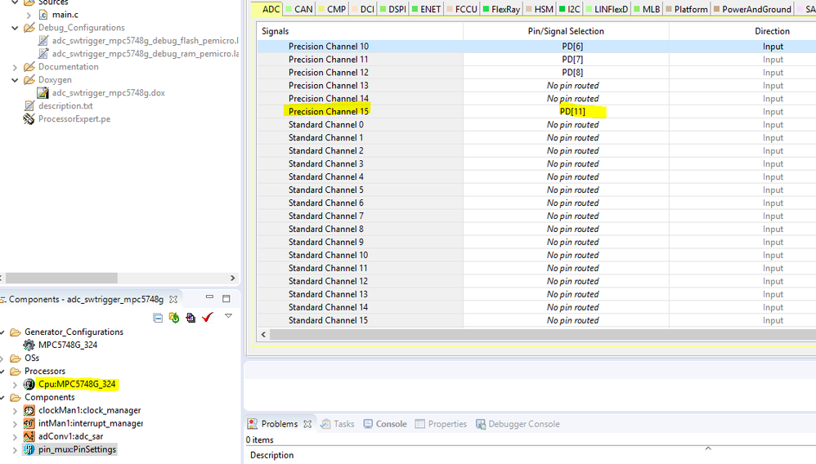Open the I2C tab
This screenshot has width=816, height=464.
click(569, 9)
